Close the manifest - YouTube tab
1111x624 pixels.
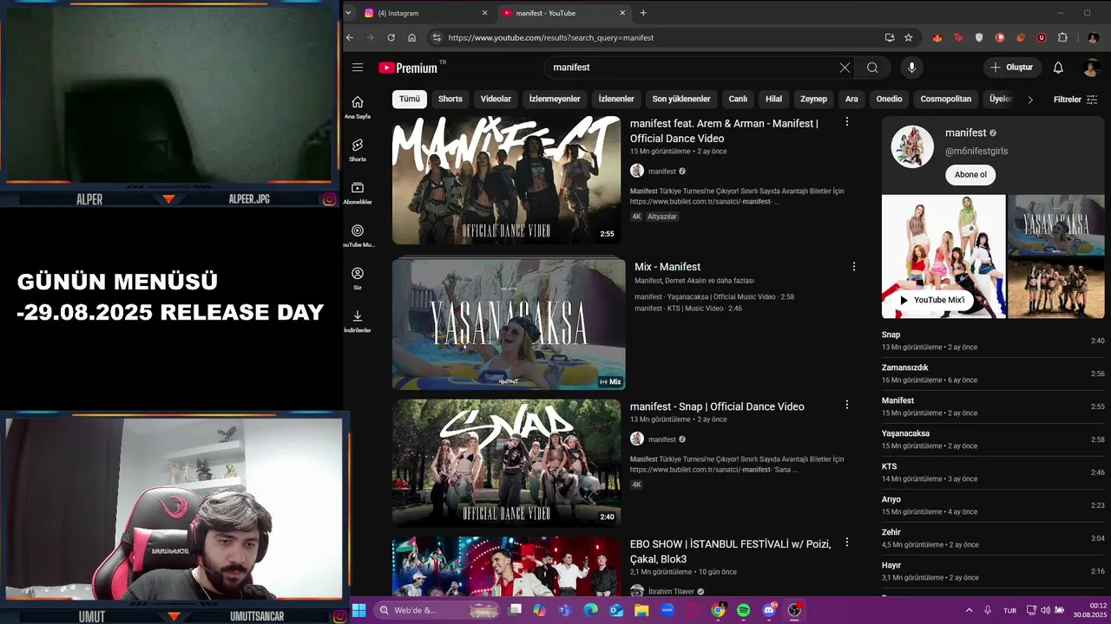(622, 13)
